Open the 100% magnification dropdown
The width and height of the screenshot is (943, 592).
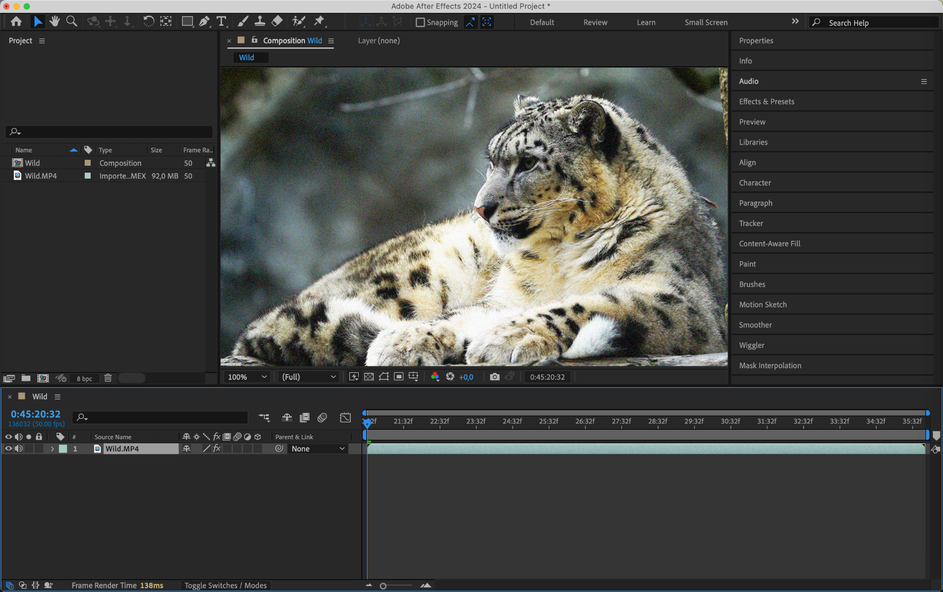click(247, 377)
